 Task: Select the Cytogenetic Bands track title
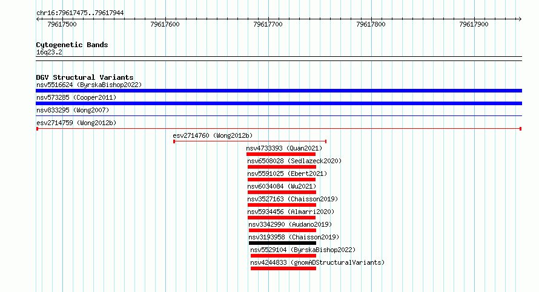(72, 45)
